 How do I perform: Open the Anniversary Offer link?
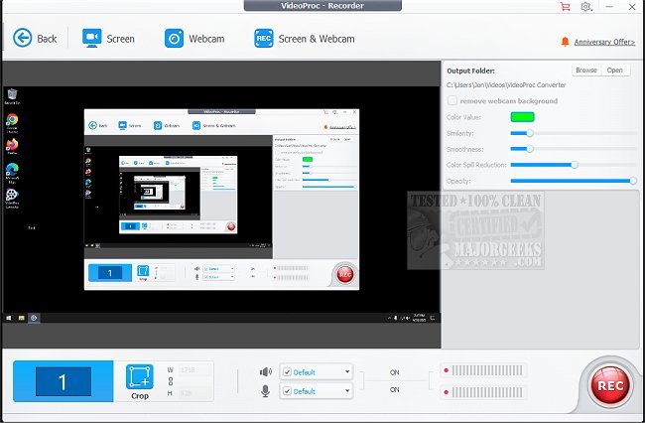604,42
